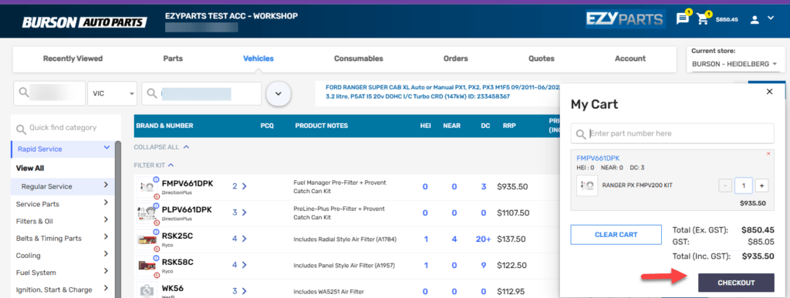Screen dimensions: 790x298
Task: Expand the user account dropdown arrow
Action: [771, 18]
